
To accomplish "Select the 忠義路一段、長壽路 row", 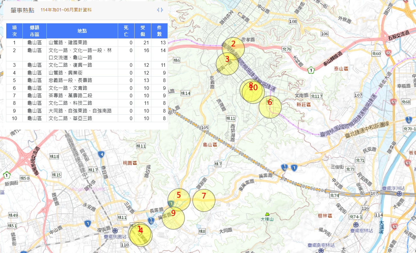I will [x=82, y=81].
